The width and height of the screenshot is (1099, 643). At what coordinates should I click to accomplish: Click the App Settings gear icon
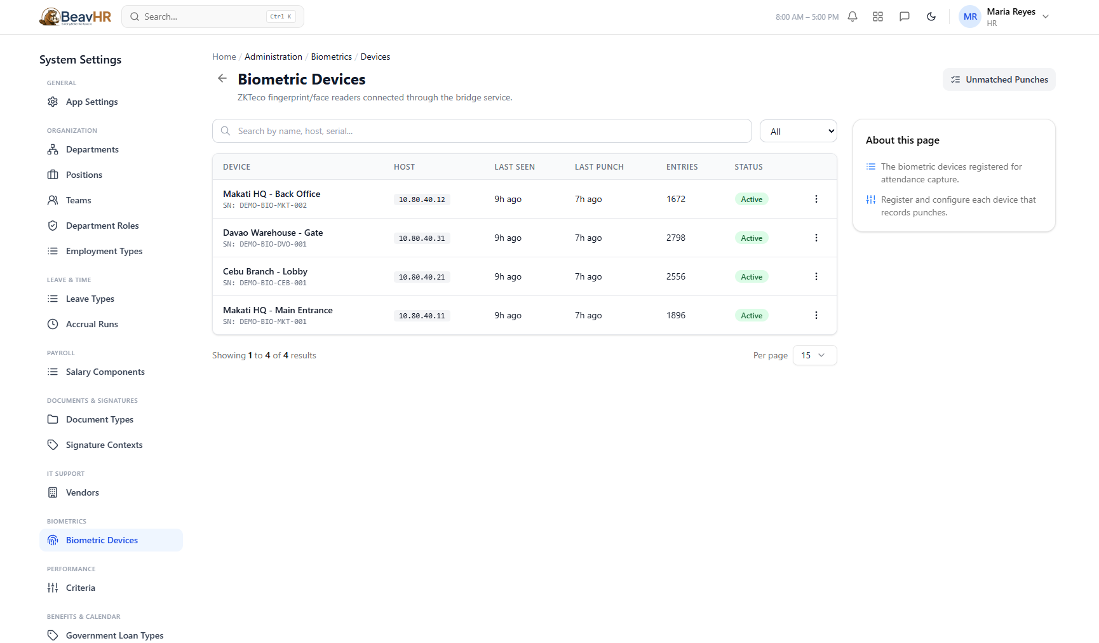point(53,102)
